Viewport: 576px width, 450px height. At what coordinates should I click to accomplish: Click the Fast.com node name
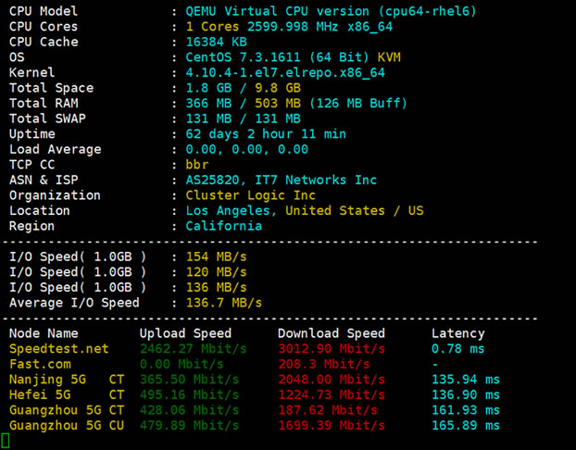pos(40,365)
